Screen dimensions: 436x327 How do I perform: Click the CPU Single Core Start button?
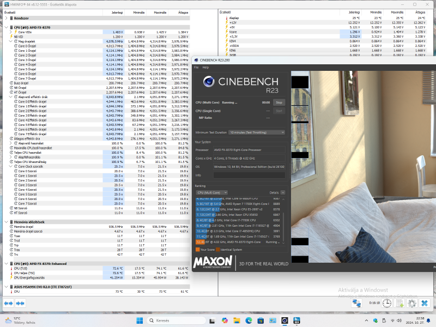click(x=279, y=111)
